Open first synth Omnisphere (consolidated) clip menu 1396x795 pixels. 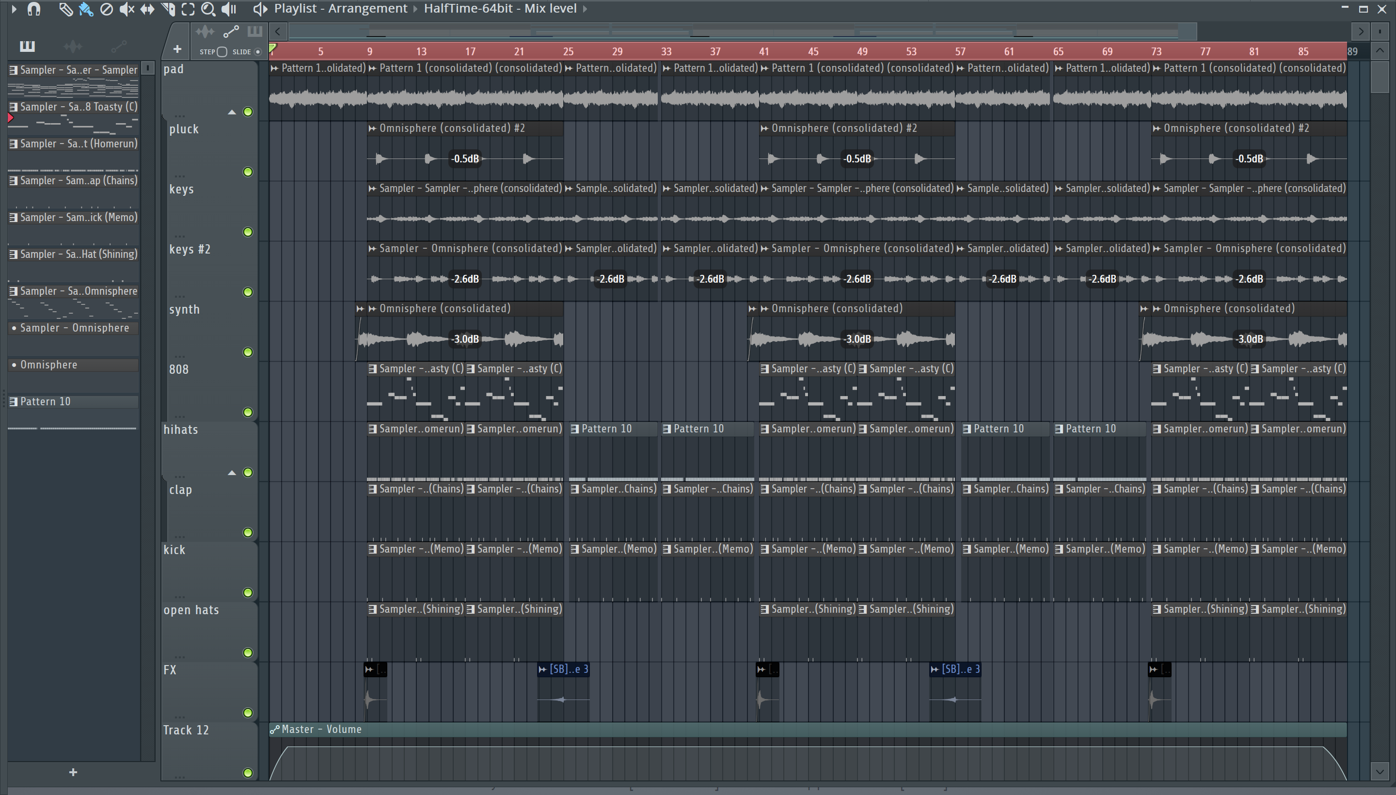372,308
